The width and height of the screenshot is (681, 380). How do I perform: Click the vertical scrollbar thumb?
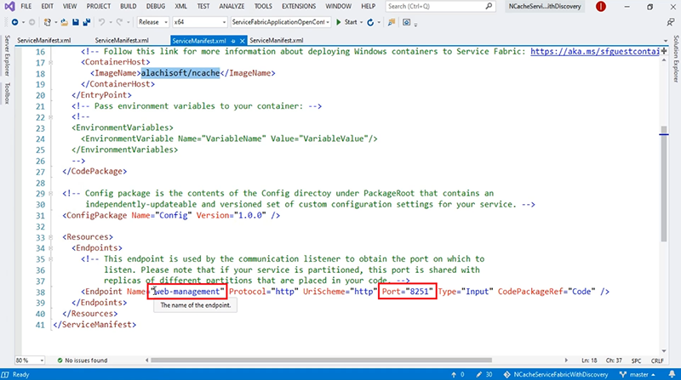click(664, 184)
